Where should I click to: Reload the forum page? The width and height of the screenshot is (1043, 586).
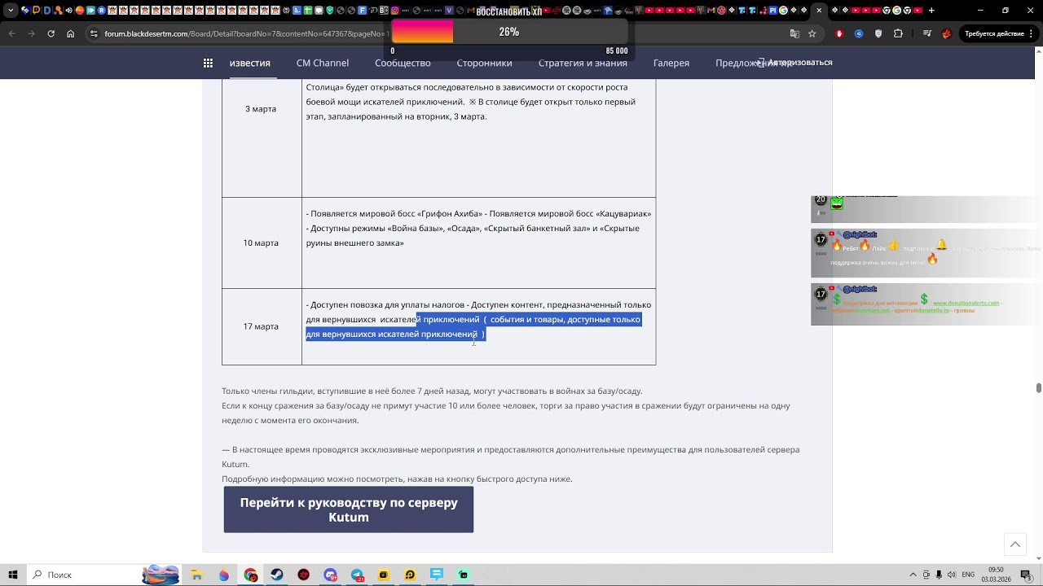tap(51, 33)
